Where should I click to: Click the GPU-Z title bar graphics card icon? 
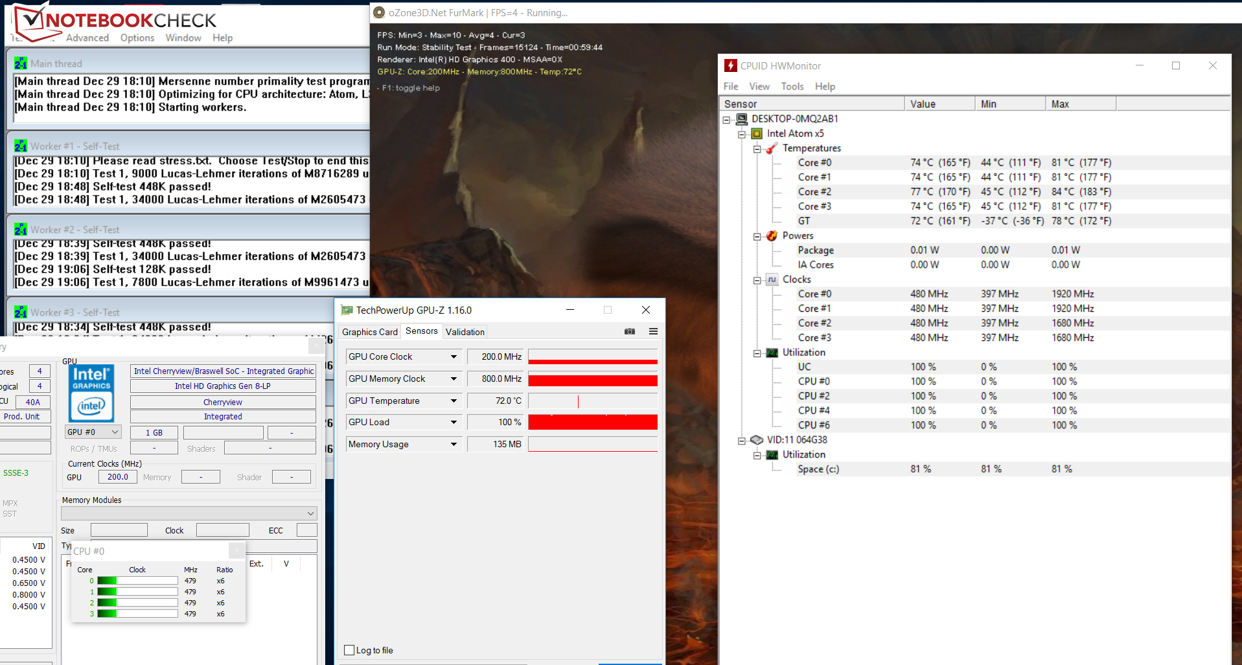(347, 310)
